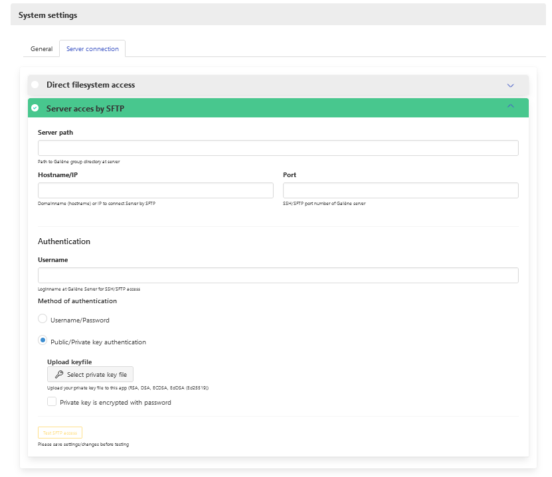Click the Port input field
Image resolution: width=552 pixels, height=477 pixels.
[x=401, y=190]
